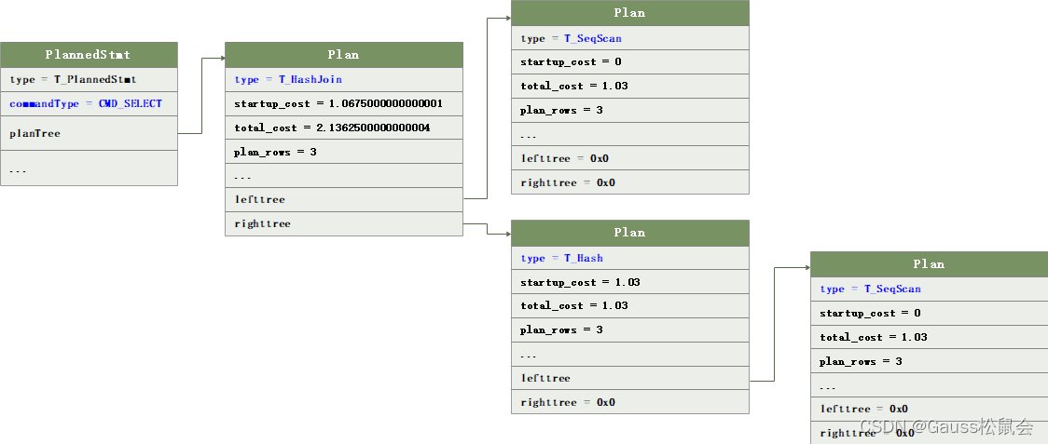Click header of SeqScan Plan under Hash node
1048x444 pixels.
929,264
